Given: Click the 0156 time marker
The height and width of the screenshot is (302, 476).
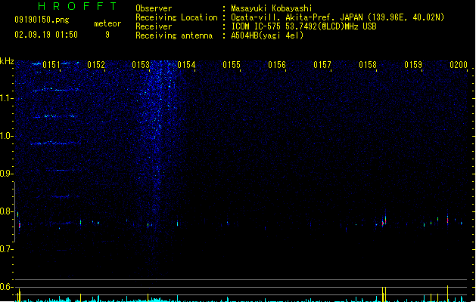Looking at the screenshot, I should [x=277, y=65].
